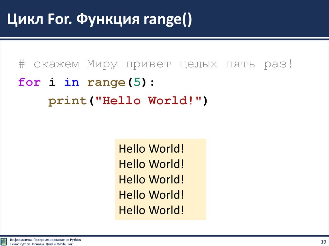Screen dimensions: 329x246
Task: Click the footer text 'Тема: Python. Основы. Циклы While. For'
Action: [x=41, y=244]
